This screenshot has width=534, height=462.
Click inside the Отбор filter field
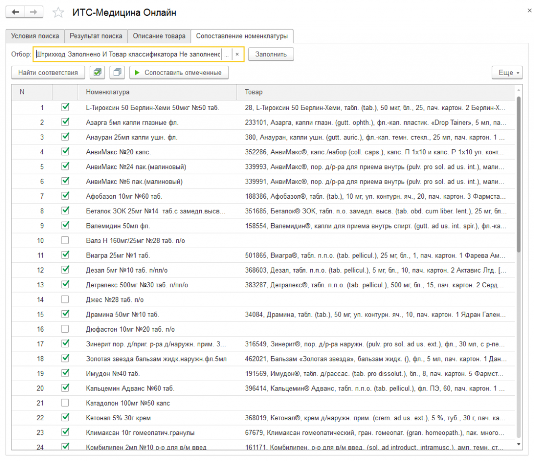128,54
